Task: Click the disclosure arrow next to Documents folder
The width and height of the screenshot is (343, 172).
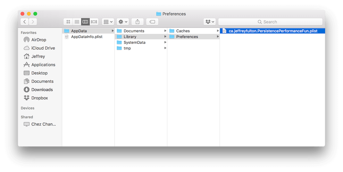Action: pyautogui.click(x=165, y=31)
